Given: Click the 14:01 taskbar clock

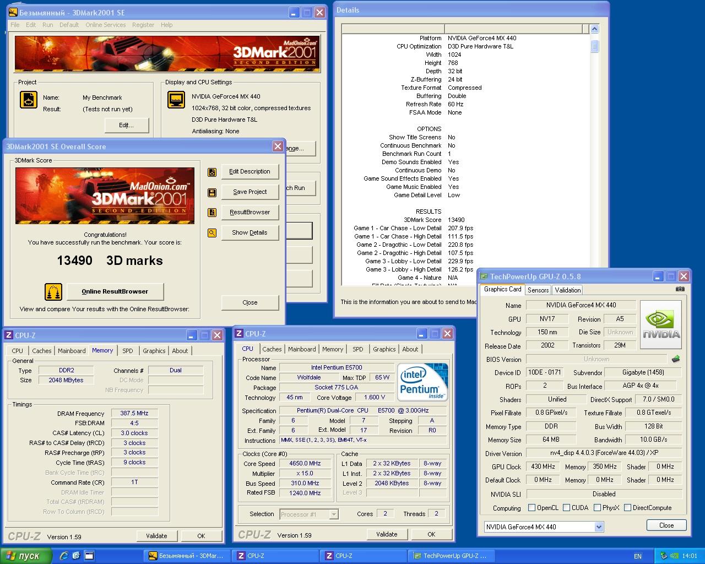Looking at the screenshot, I should point(690,556).
